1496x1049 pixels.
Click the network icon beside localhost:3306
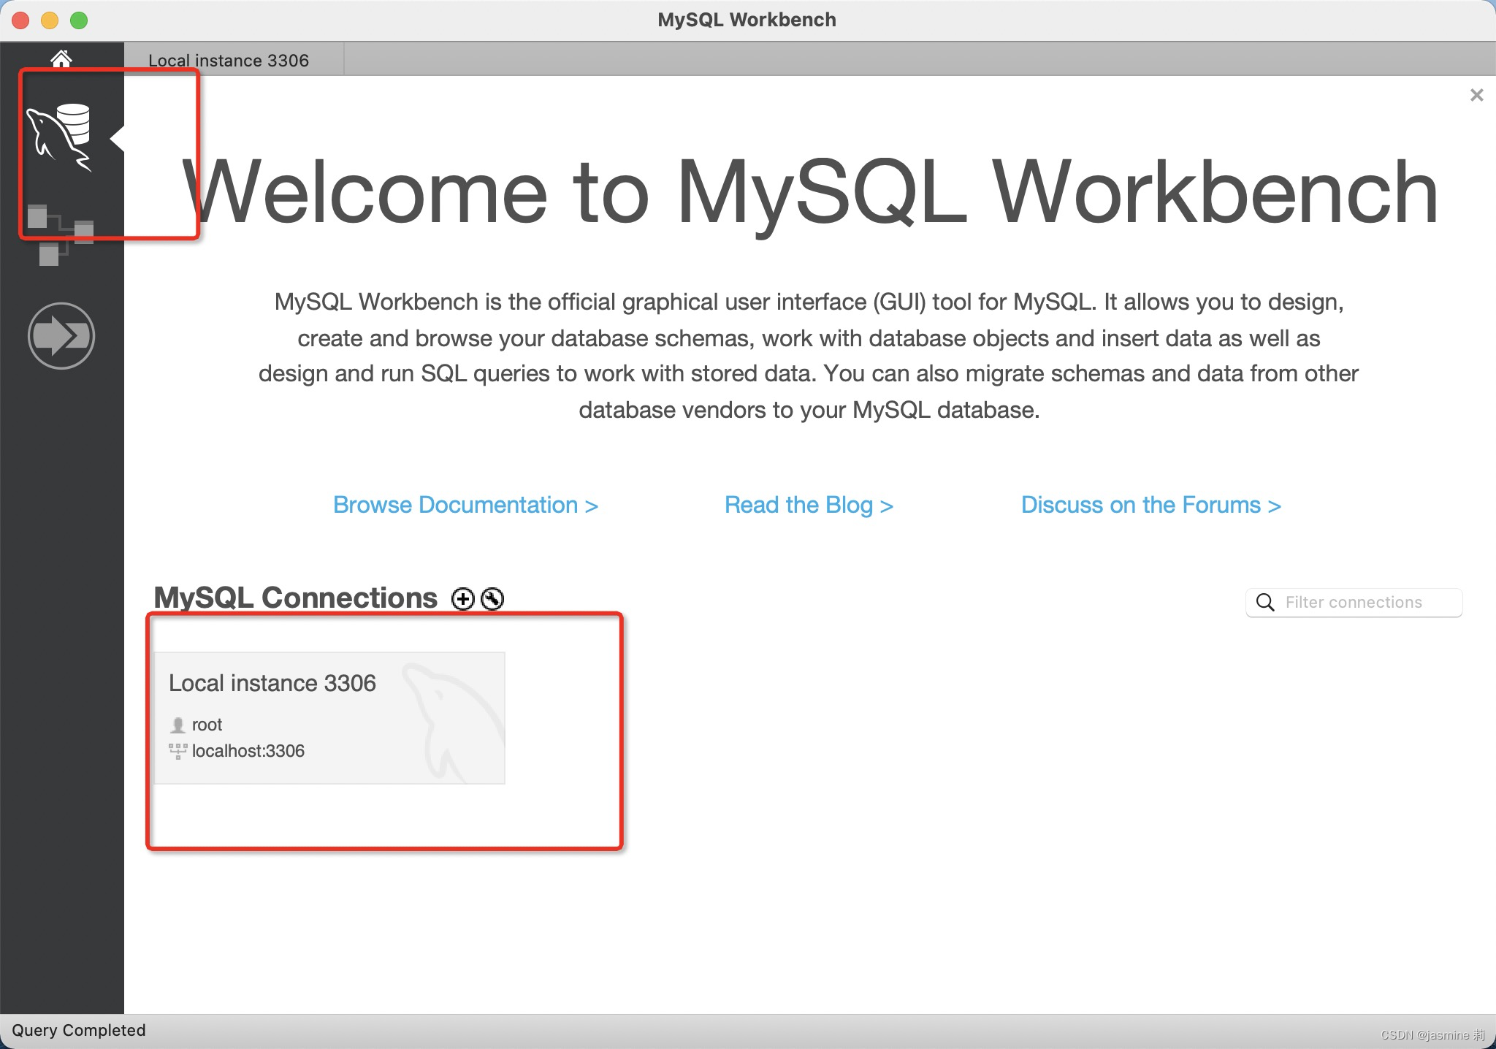point(178,751)
